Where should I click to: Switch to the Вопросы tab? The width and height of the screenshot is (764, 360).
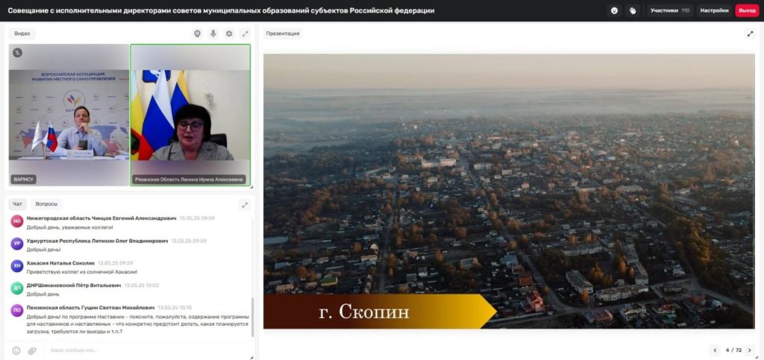coord(46,203)
